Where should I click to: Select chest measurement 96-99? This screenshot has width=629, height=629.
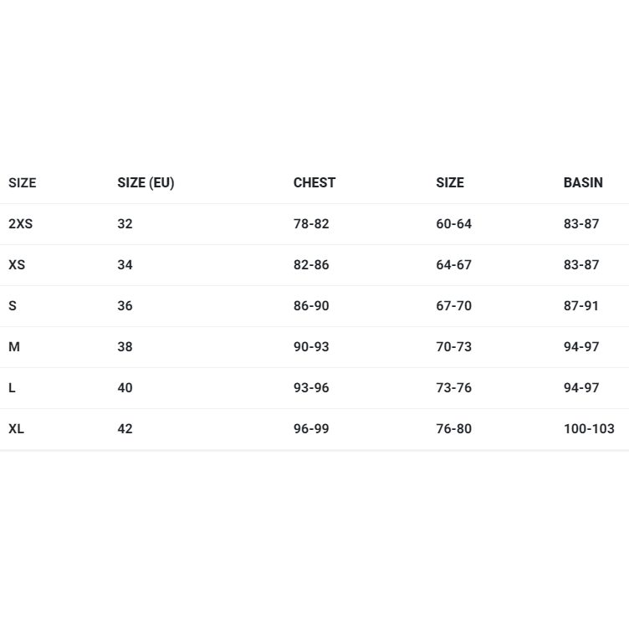click(311, 428)
